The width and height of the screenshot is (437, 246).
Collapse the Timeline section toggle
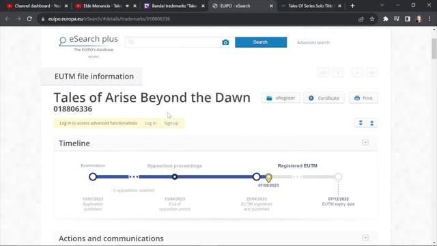tap(365, 143)
